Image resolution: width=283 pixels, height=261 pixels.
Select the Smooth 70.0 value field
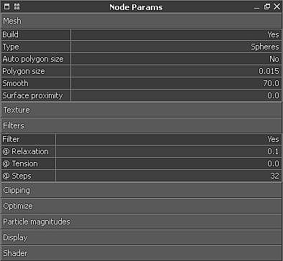click(x=176, y=83)
